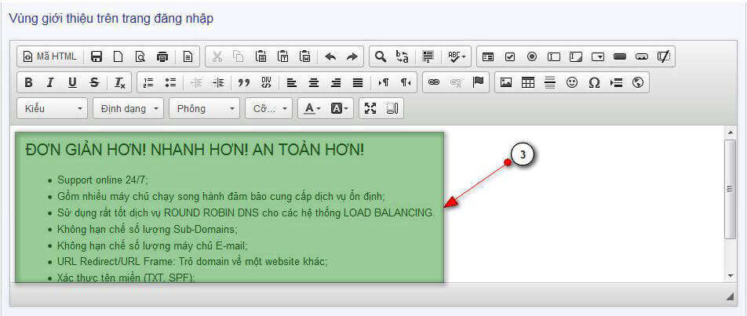
Task: Insert a hyperlink with the link icon
Action: 433,83
